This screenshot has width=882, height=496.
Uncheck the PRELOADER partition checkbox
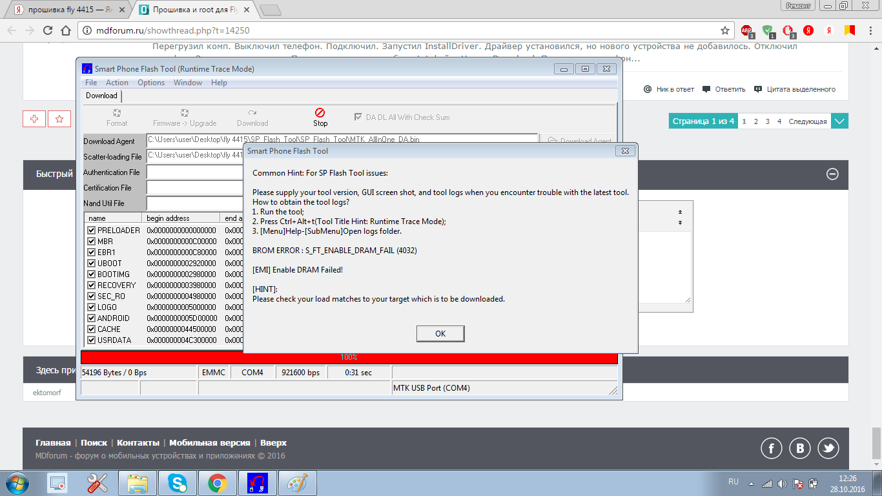click(91, 231)
